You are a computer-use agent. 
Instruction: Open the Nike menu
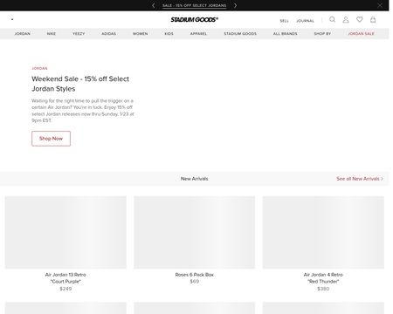click(x=52, y=34)
